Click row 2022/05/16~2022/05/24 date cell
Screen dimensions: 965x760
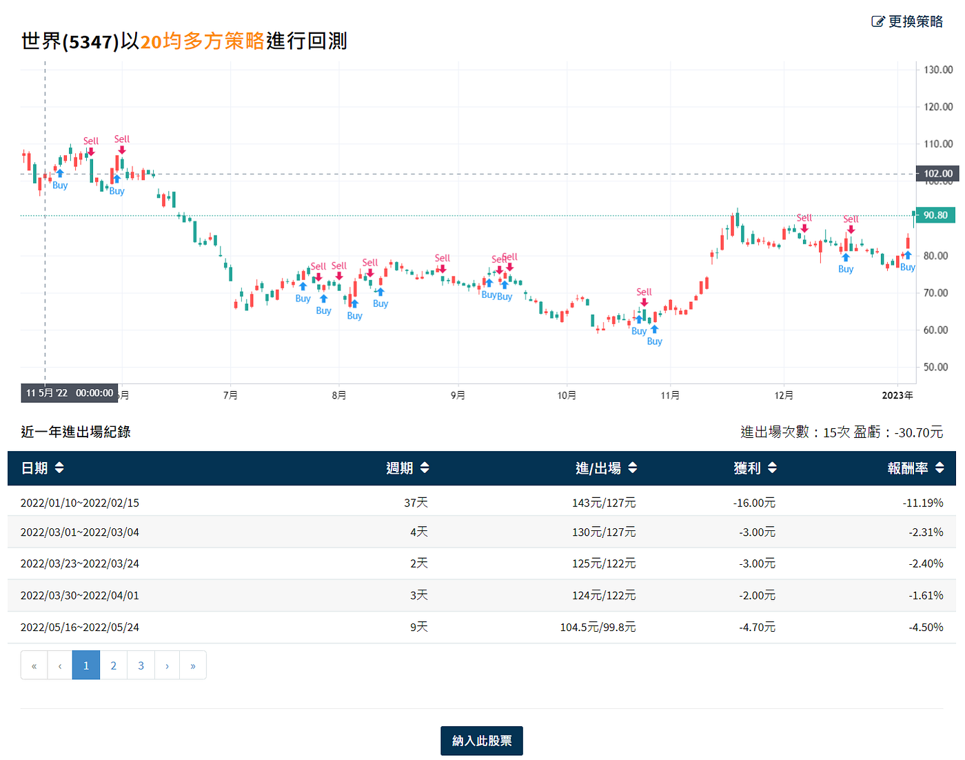coord(80,627)
